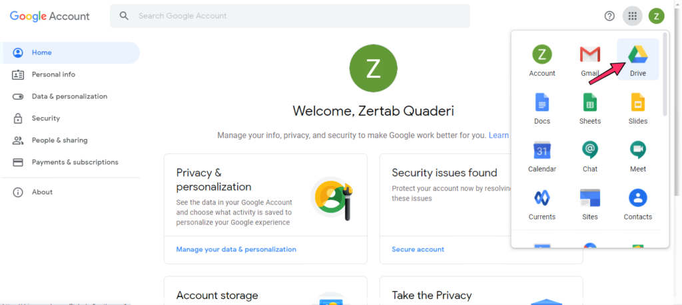The height and width of the screenshot is (305, 682).
Task: Open the profile avatar account menu
Action: (656, 17)
